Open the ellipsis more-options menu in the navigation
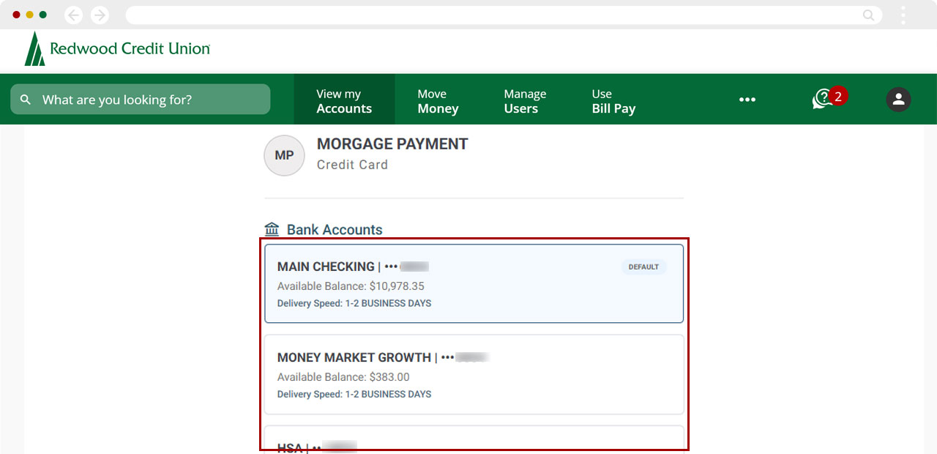Image resolution: width=937 pixels, height=454 pixels. 747,99
